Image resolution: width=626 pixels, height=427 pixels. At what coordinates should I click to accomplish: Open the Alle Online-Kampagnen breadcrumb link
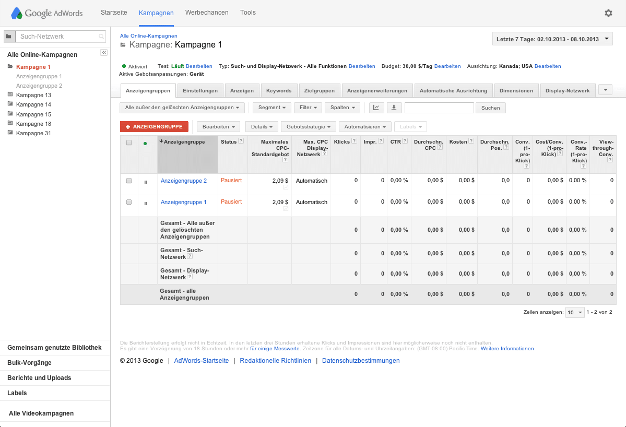tap(148, 36)
